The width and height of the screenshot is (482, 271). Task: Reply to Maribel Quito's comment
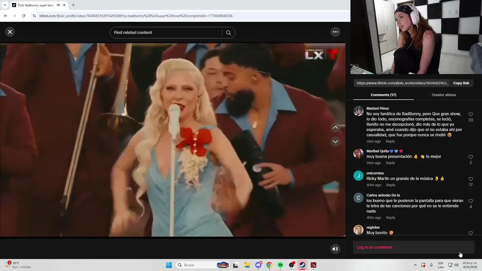pos(390,163)
